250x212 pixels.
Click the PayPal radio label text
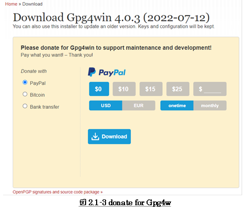coord(38,83)
